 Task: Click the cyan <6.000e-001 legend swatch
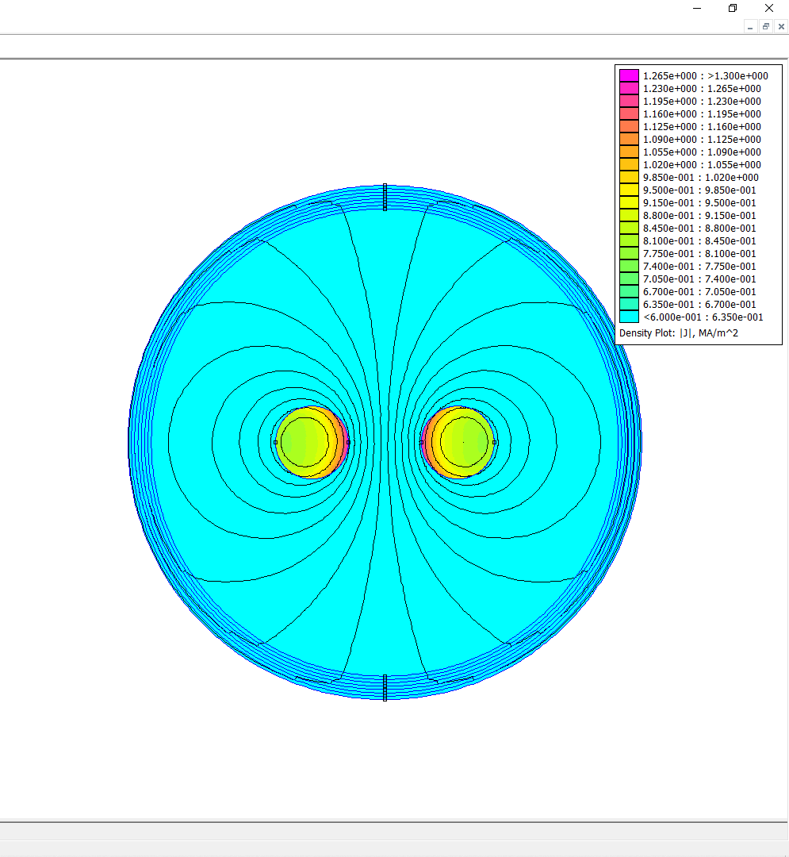click(629, 317)
